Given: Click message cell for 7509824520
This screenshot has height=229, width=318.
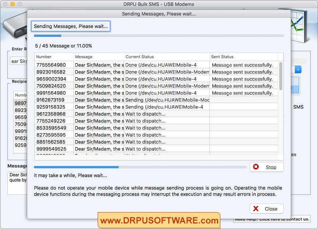Looking at the screenshot, I should pos(99,86).
